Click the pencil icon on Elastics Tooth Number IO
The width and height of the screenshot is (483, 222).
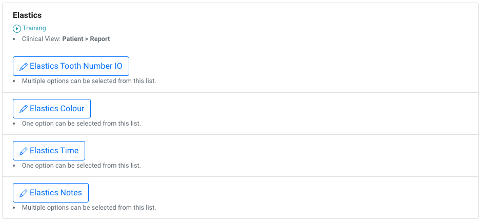pos(24,67)
